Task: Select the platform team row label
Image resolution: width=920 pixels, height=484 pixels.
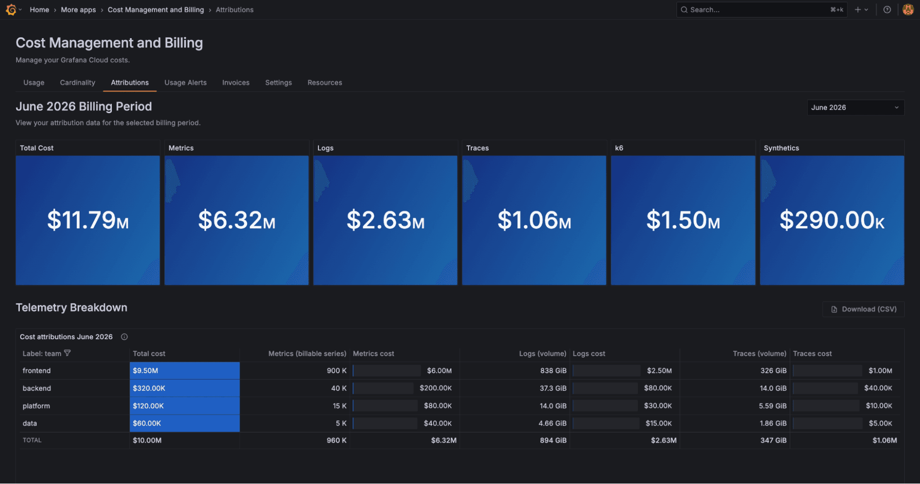Action: point(36,406)
